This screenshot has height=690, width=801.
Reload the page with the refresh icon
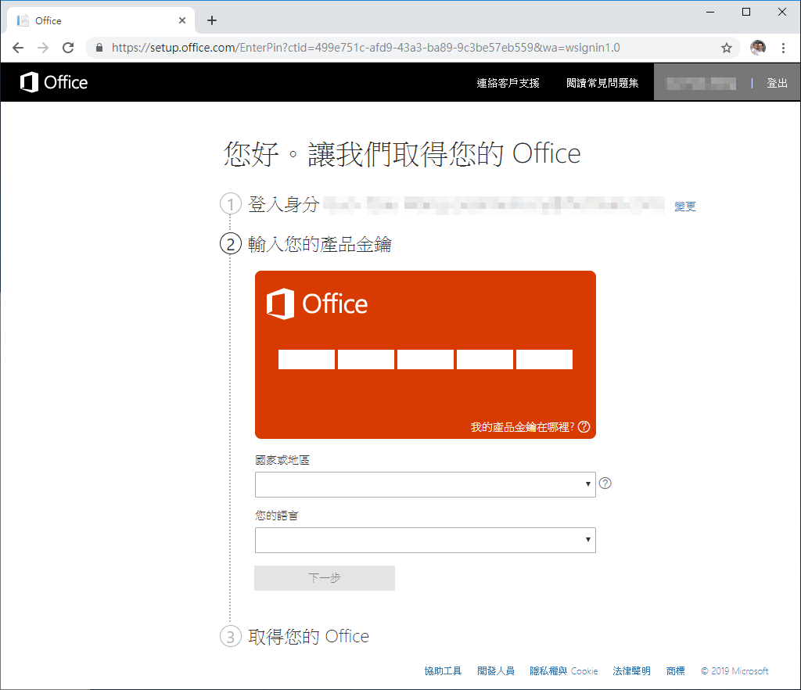tap(67, 48)
